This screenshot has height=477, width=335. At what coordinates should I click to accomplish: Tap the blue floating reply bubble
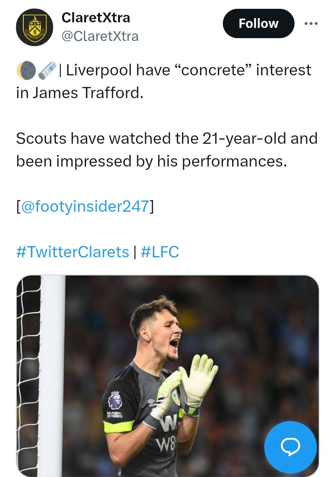tap(290, 447)
